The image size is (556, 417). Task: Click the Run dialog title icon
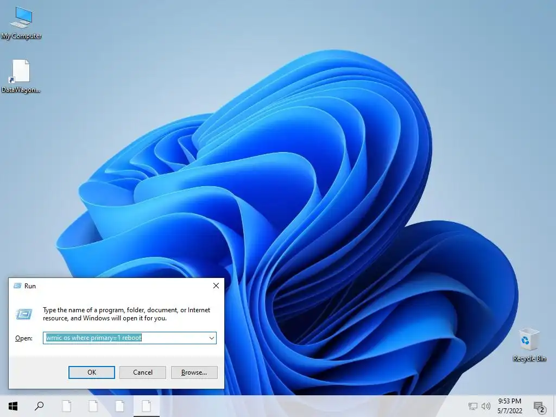[x=17, y=286]
